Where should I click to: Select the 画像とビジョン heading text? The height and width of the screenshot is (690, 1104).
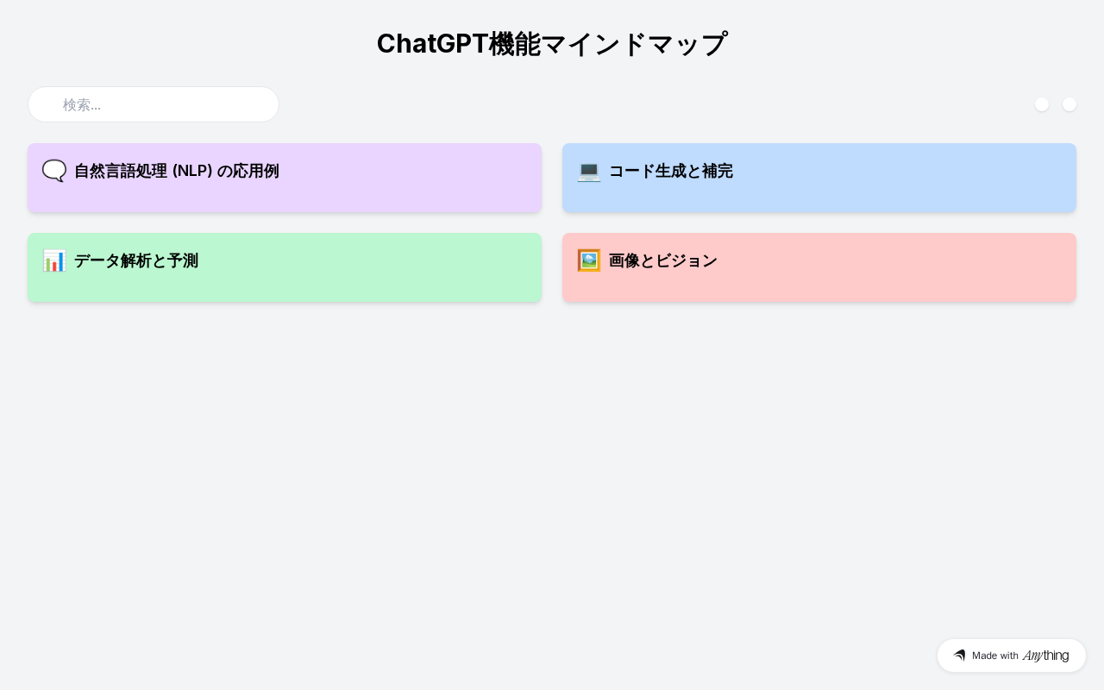tap(663, 260)
